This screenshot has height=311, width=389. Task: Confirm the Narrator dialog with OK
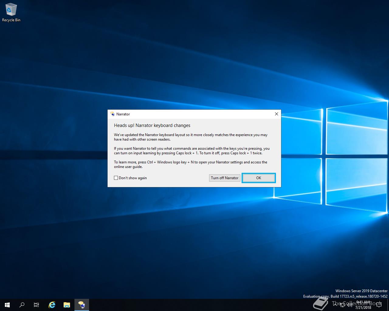click(x=259, y=178)
